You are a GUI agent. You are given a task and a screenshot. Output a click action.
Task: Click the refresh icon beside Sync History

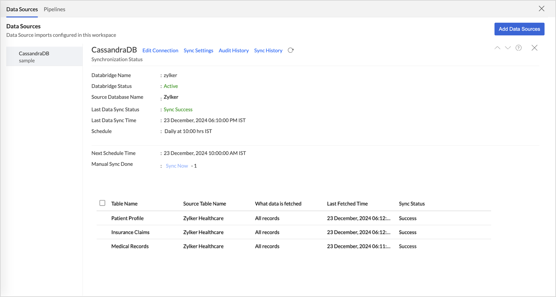point(290,50)
